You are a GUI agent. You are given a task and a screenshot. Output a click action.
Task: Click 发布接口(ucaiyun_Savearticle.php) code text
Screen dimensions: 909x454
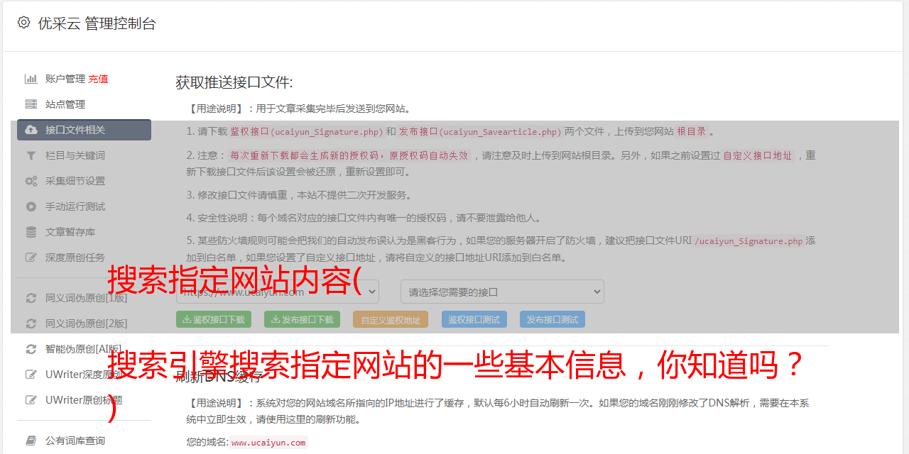480,131
